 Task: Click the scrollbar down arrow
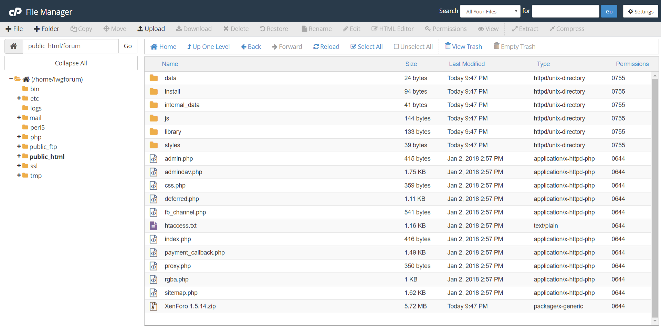(x=655, y=321)
